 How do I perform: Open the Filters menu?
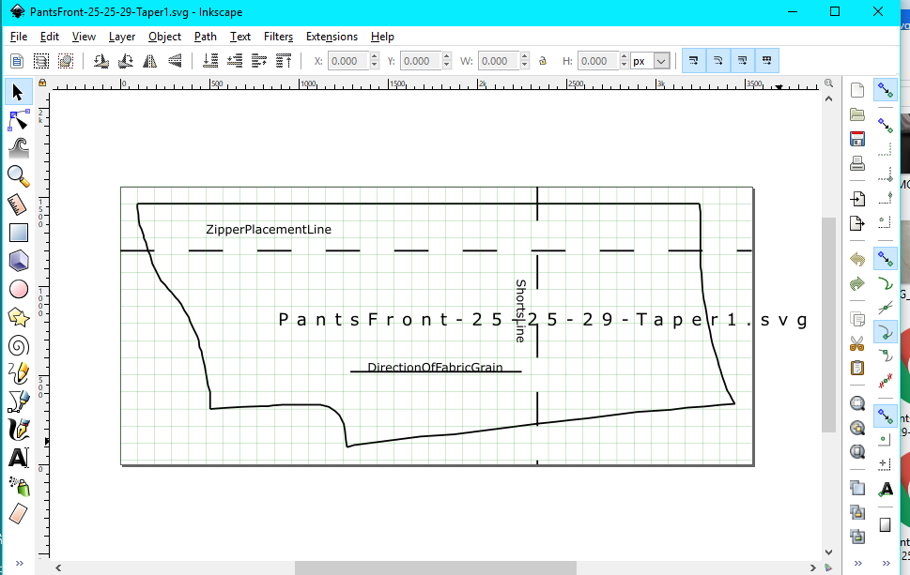click(278, 37)
